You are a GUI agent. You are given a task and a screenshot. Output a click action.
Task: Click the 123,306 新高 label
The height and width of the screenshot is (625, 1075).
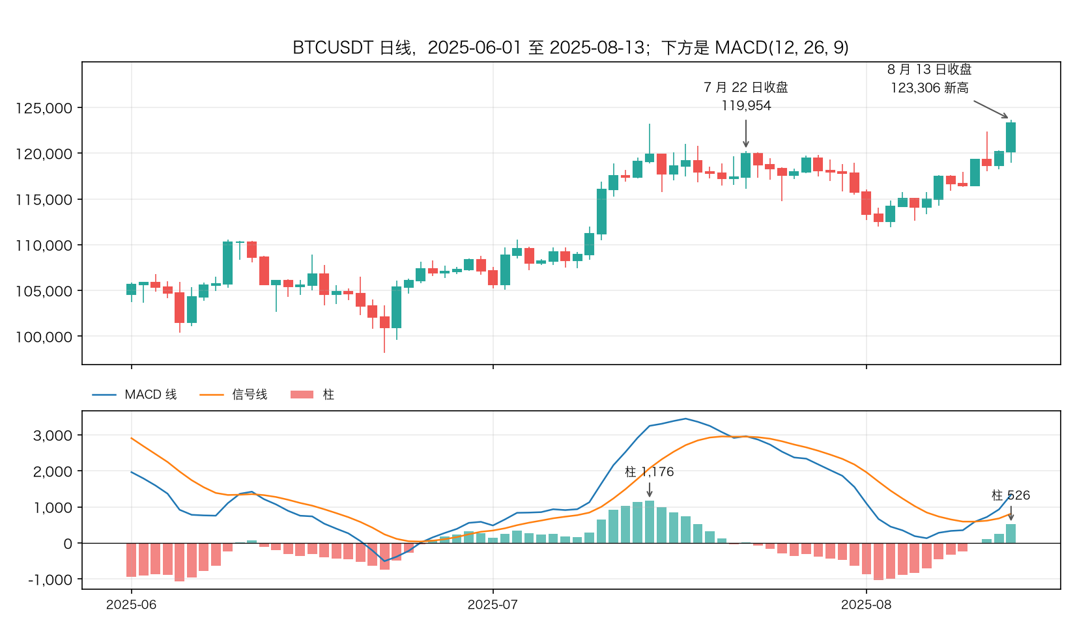pyautogui.click(x=930, y=88)
